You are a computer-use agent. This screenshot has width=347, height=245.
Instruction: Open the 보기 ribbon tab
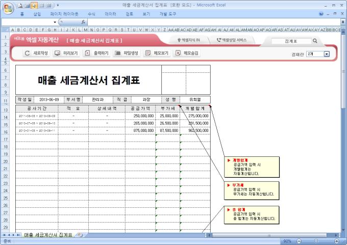(146, 14)
